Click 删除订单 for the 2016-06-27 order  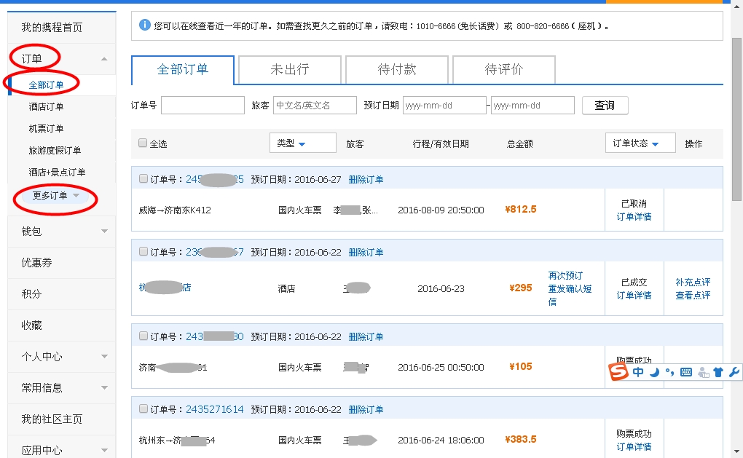(x=366, y=180)
